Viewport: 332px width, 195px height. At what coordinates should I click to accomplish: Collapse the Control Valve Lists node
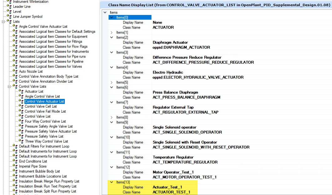9,86
